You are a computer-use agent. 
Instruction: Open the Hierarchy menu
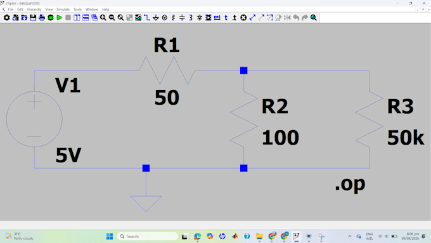(34, 10)
